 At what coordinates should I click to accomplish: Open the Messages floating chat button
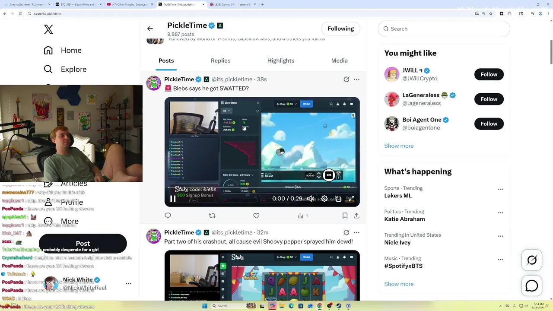(x=532, y=286)
